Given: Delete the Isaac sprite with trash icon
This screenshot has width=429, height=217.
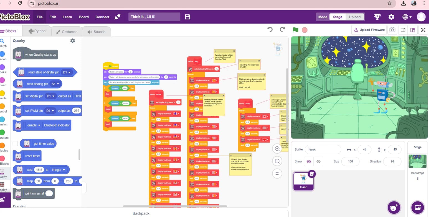Looking at the screenshot, I should click(x=312, y=174).
